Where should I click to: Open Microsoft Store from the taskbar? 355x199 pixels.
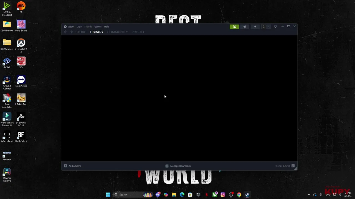pos(190,195)
